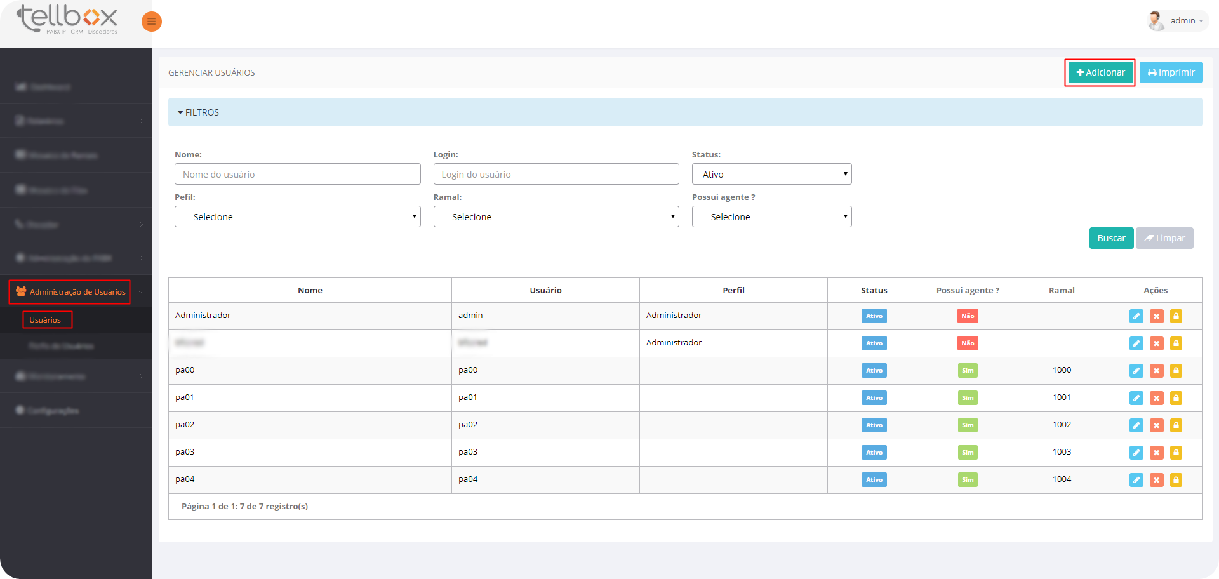Edit the pa02 user with pencil icon
This screenshot has height=579, width=1219.
(1136, 425)
